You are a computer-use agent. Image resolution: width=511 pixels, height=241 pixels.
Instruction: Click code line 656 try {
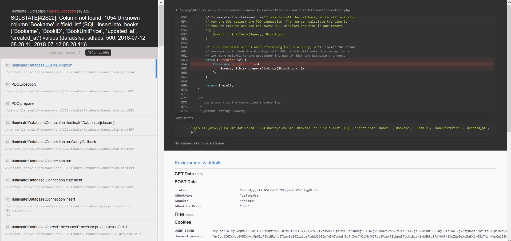[x=210, y=30]
